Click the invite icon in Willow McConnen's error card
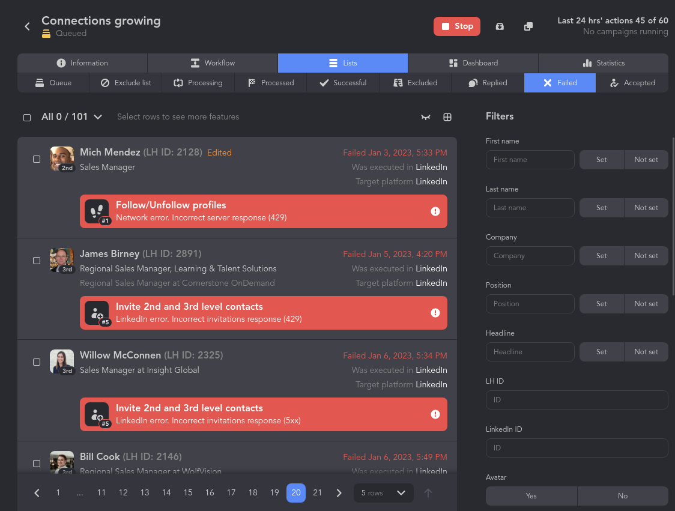 click(x=97, y=414)
